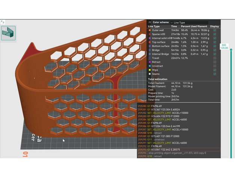This screenshot has width=235, height=177.
Task: Toggle Outer wall display checkbox
Action: (214, 30)
